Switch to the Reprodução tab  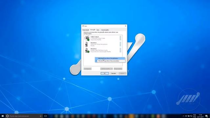coord(86,30)
